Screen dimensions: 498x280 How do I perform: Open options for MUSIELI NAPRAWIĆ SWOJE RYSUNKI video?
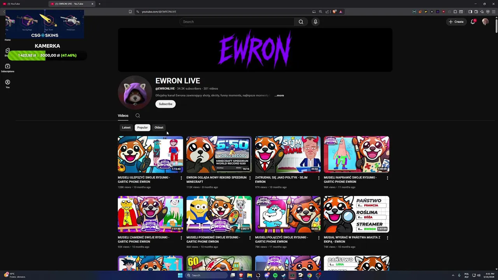click(x=387, y=178)
